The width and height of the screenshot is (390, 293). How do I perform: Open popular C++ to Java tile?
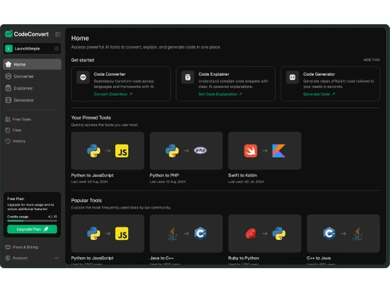tap(343, 234)
